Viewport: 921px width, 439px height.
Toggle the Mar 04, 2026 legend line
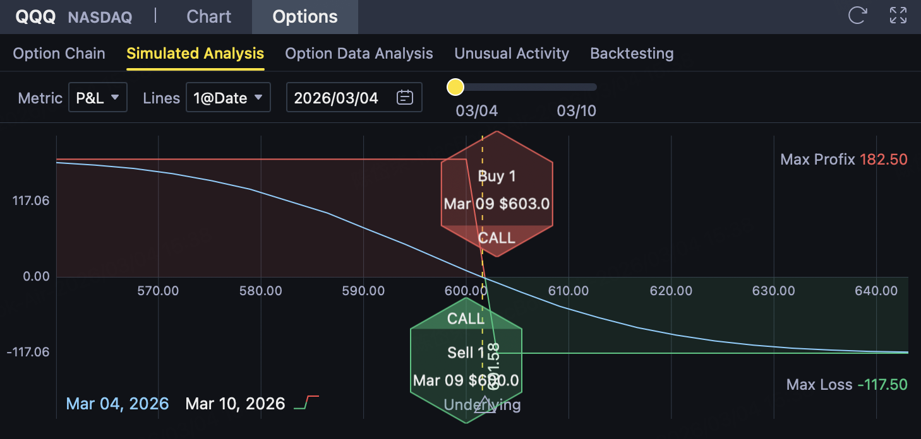[117, 404]
